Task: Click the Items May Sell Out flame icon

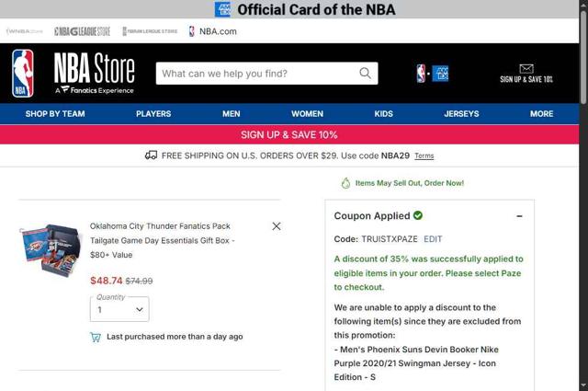Action: pyautogui.click(x=345, y=183)
